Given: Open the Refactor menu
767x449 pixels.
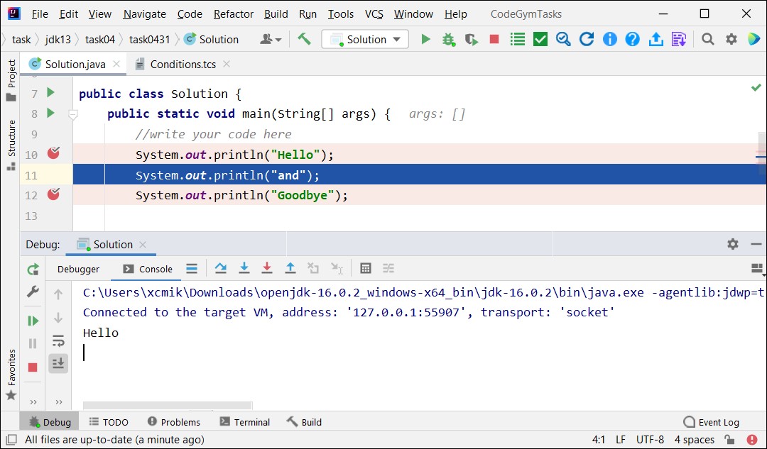Looking at the screenshot, I should click(x=234, y=14).
